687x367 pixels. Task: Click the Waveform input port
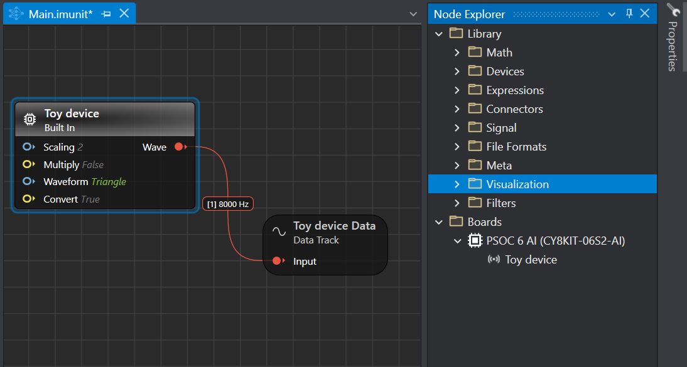tap(28, 181)
